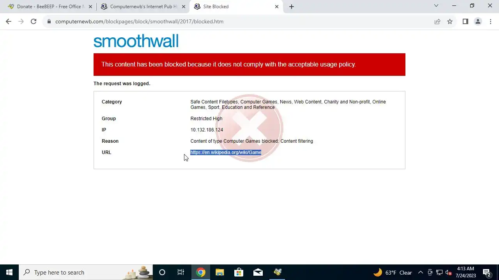Show hidden system tray icons

(x=421, y=272)
